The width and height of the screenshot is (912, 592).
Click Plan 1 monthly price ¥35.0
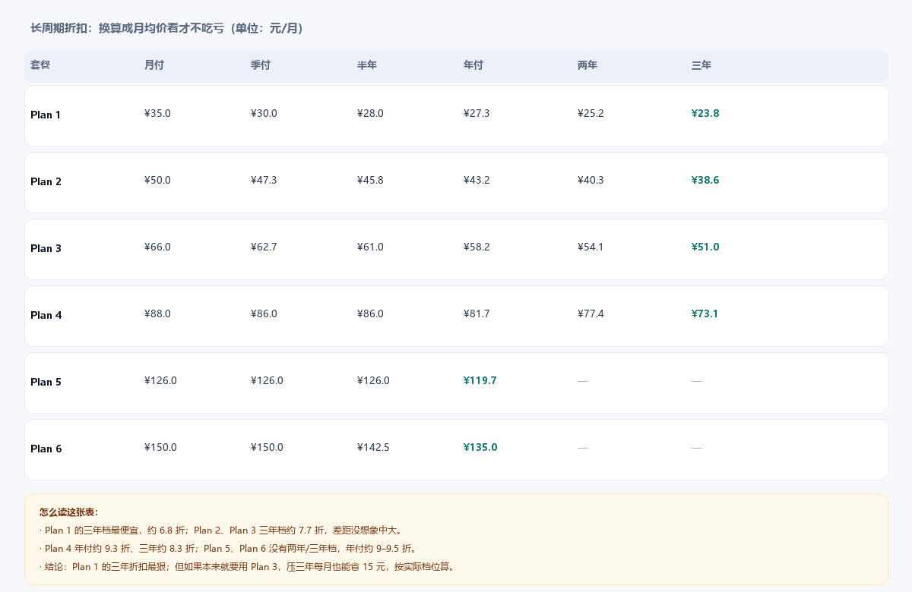point(157,113)
